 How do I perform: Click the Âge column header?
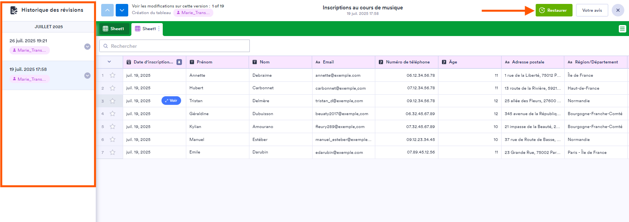[x=470, y=62]
